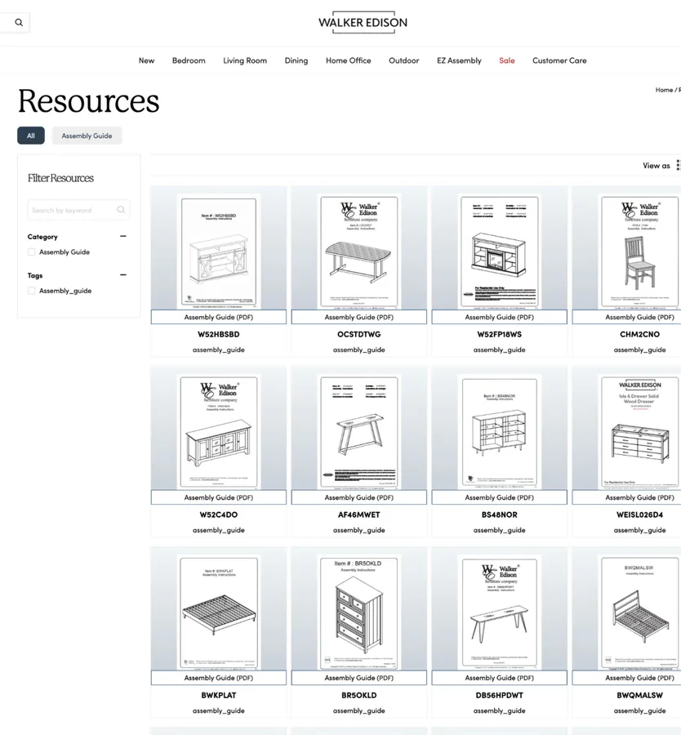The height and width of the screenshot is (735, 681).
Task: Click the W52C4DO title link
Action: (x=218, y=514)
